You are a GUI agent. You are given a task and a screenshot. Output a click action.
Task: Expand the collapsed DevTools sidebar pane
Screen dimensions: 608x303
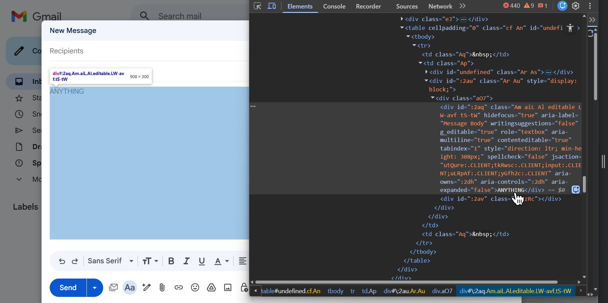592,20
